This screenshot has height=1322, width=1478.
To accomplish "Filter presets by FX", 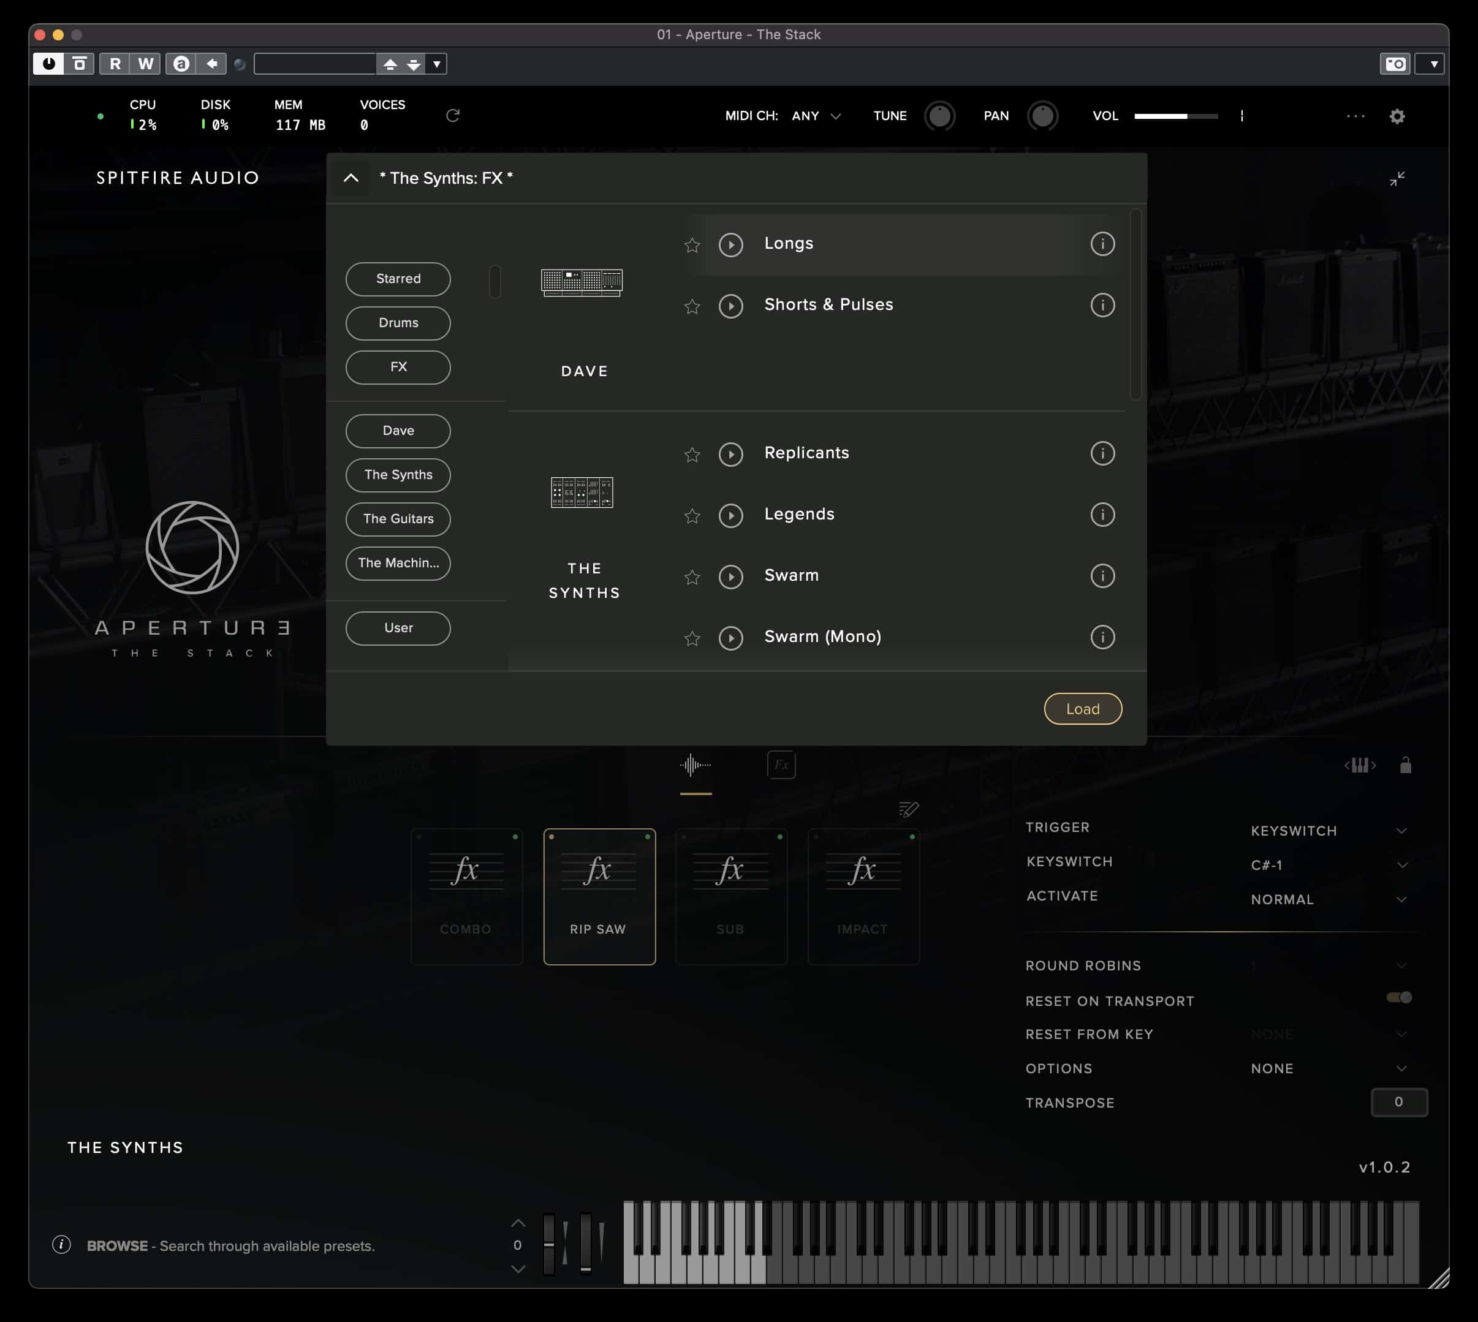I will (398, 368).
